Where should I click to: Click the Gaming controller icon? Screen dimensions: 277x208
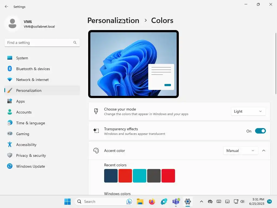tap(10, 134)
